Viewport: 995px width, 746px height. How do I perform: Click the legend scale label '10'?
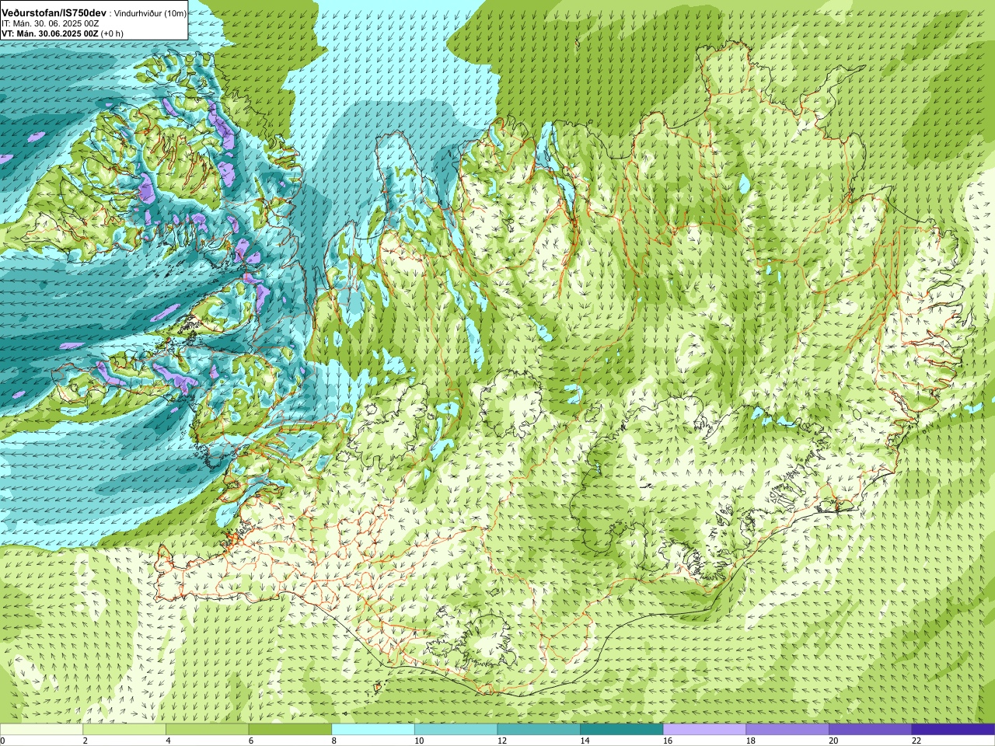tap(419, 741)
